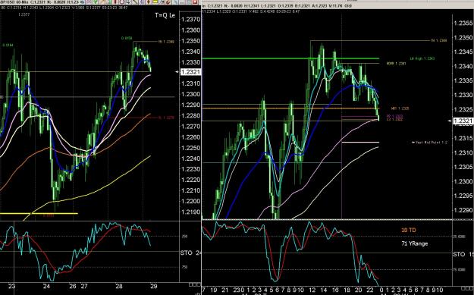
Task: Click the 1.2341 level label on the right chart
Action: point(396,64)
